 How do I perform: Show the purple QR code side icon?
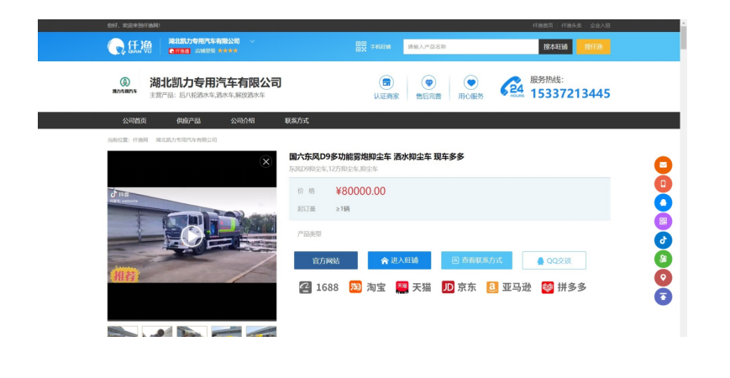663,221
